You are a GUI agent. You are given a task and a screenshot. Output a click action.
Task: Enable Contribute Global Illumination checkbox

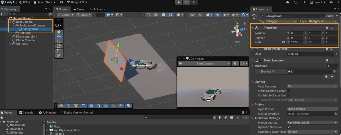(x=289, y=95)
